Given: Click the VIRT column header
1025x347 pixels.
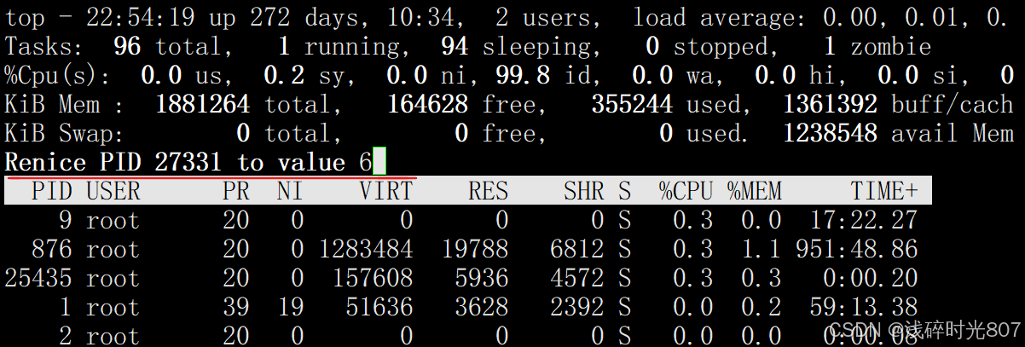Looking at the screenshot, I should pos(385,191).
